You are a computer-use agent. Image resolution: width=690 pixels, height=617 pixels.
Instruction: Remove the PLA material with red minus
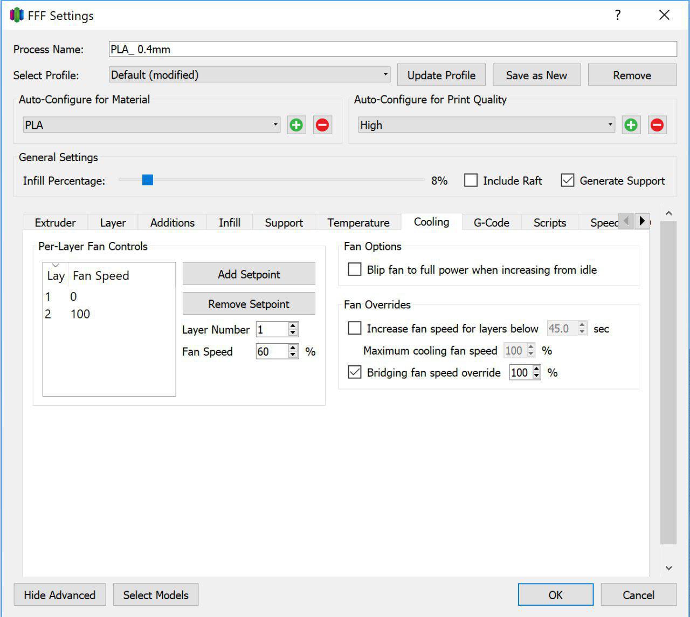tap(322, 125)
